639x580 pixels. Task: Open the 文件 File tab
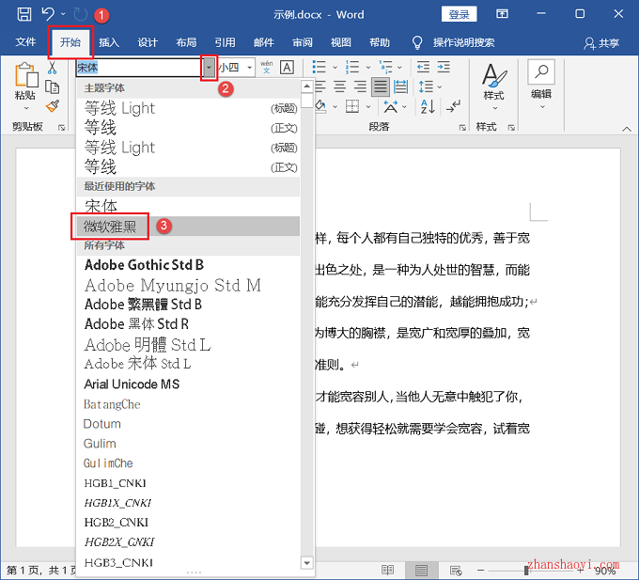(x=25, y=42)
